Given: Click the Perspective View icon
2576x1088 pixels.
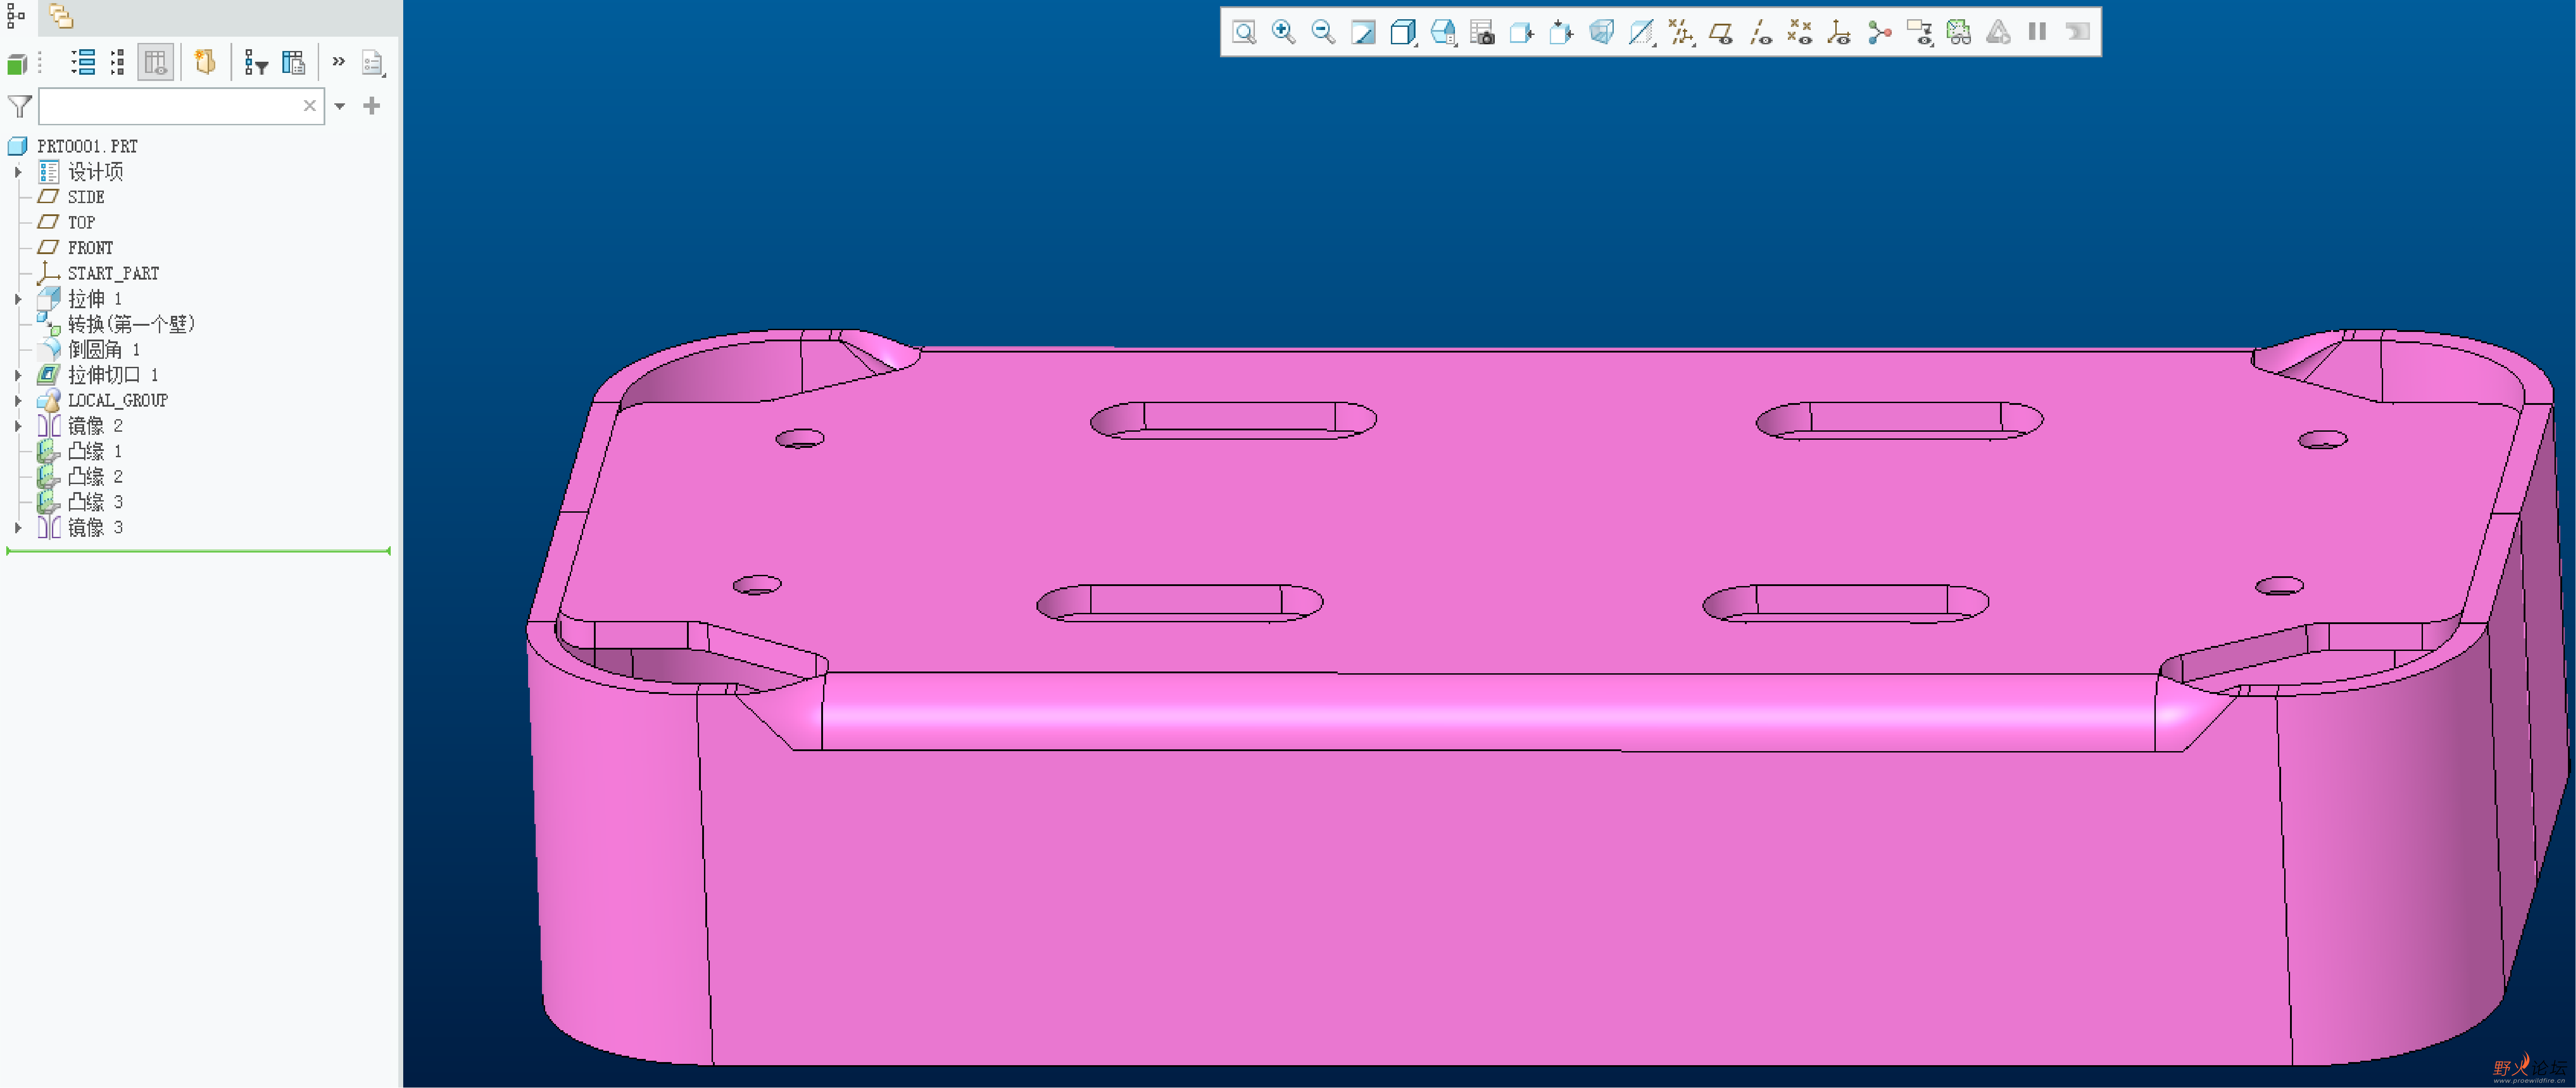Looking at the screenshot, I should point(1601,32).
